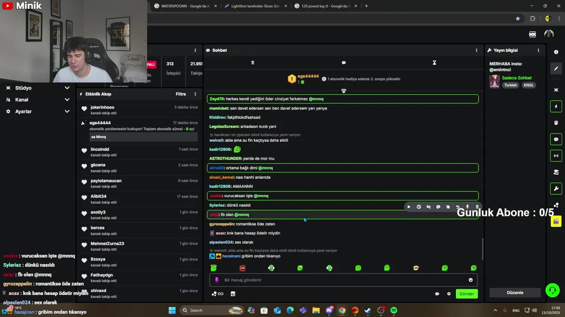
Task: Open stats panel three-dot menu
Action: (195, 50)
